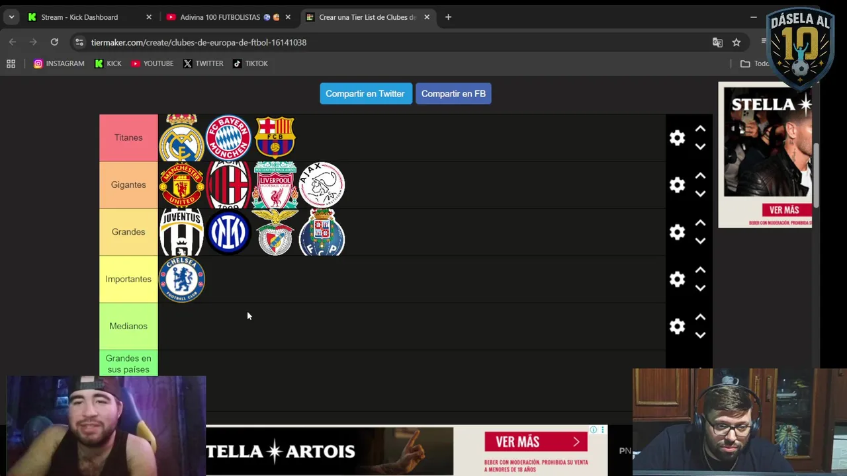Open a new browser tab
This screenshot has height=476, width=847.
(448, 17)
